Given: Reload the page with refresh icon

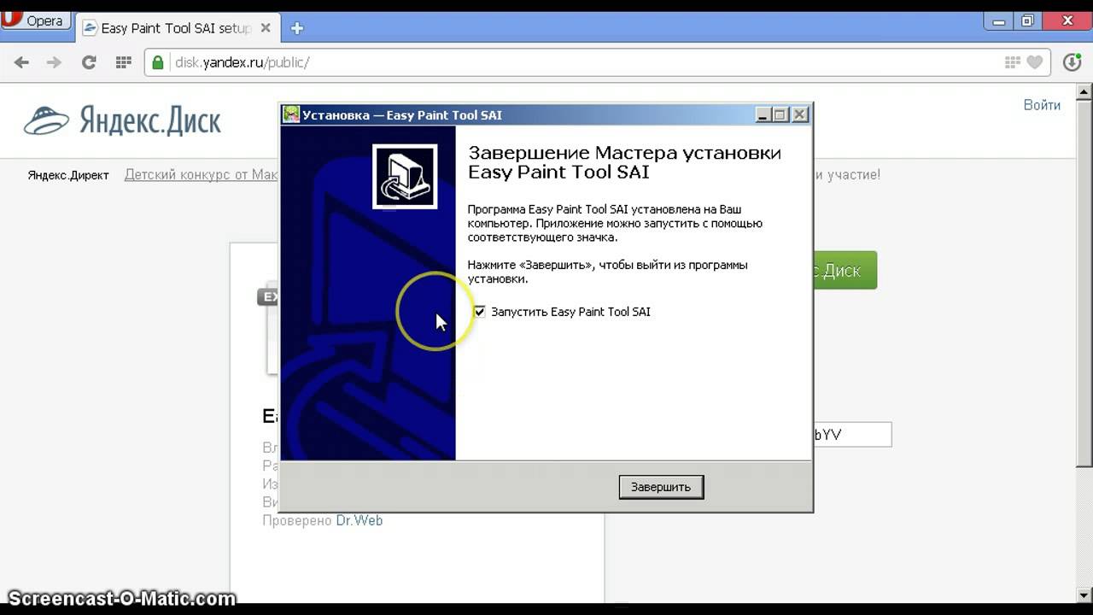Looking at the screenshot, I should pyautogui.click(x=89, y=62).
